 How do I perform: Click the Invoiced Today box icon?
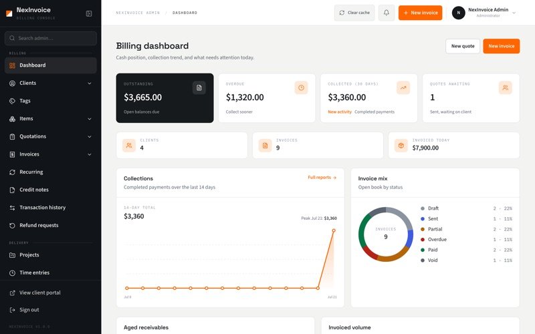(401, 145)
